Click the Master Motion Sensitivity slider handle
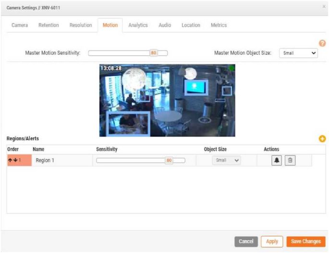The height and width of the screenshot is (253, 329). click(x=154, y=53)
